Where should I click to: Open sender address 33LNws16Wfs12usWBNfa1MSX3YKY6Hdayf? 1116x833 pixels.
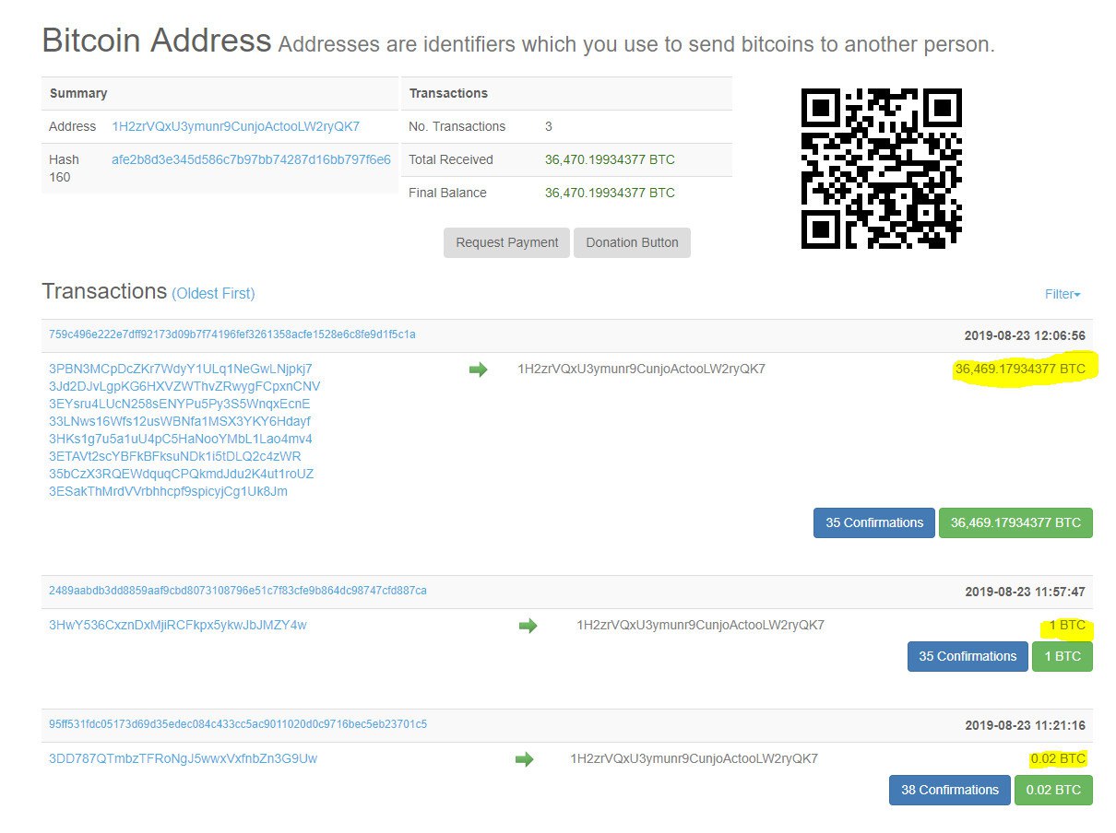point(180,421)
